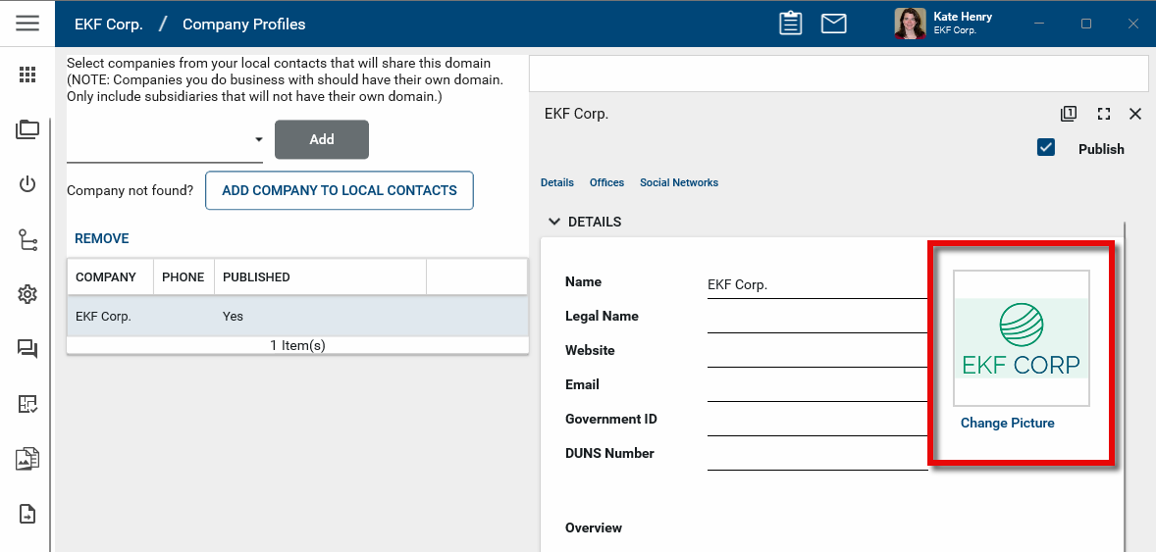Open the clipboard tasks icon in header
1156x552 pixels.
[790, 24]
